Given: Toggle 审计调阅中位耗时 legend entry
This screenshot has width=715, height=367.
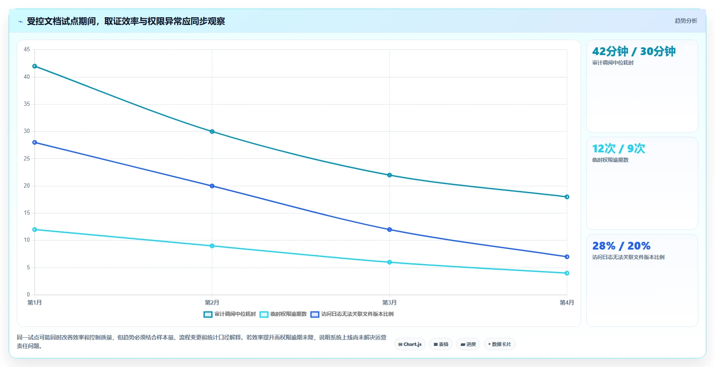Looking at the screenshot, I should coord(230,314).
